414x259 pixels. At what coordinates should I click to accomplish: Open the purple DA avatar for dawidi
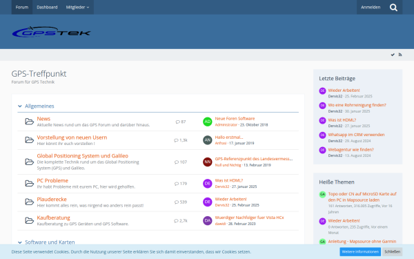tap(208, 220)
